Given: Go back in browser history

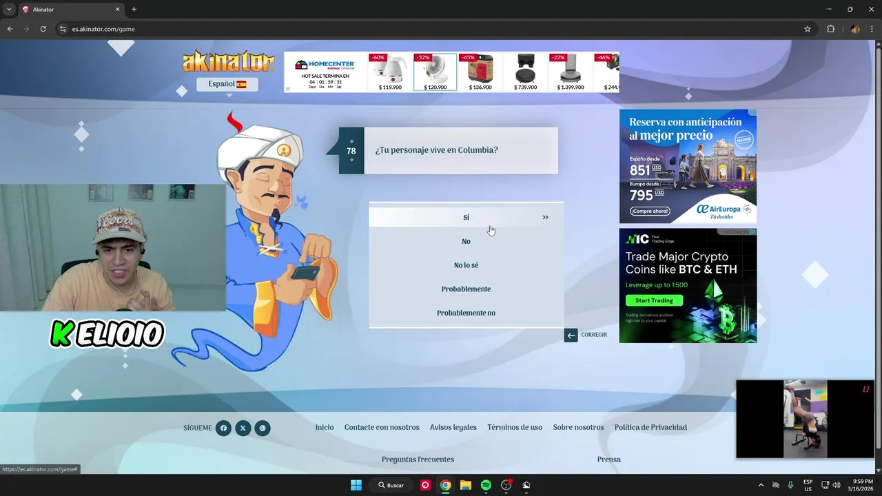Looking at the screenshot, I should (x=10, y=29).
